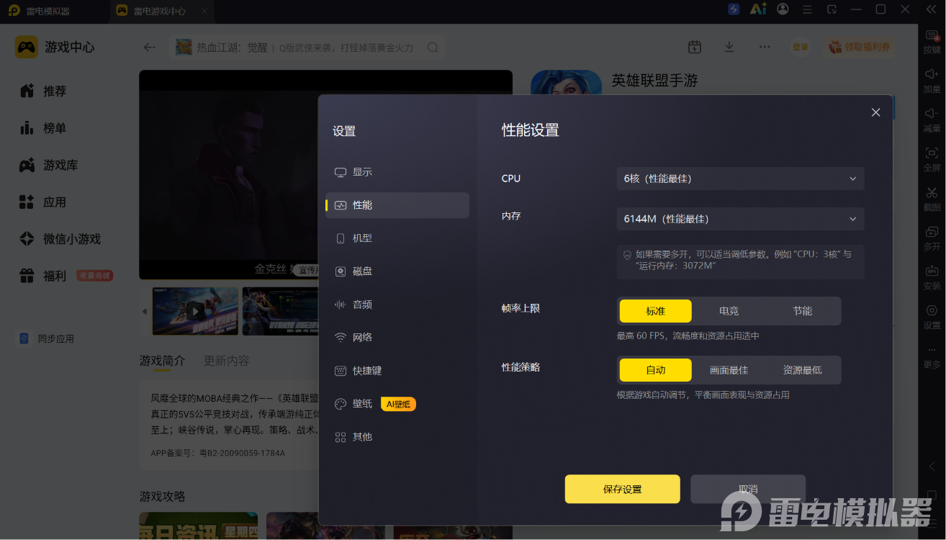This screenshot has width=946, height=540.
Task: Tap the Android back arrow in right sidebar
Action: pyautogui.click(x=932, y=467)
